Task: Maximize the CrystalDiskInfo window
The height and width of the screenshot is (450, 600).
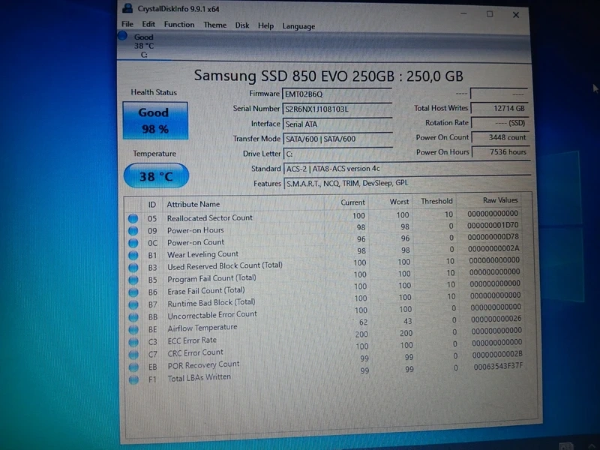Action: 490,14
